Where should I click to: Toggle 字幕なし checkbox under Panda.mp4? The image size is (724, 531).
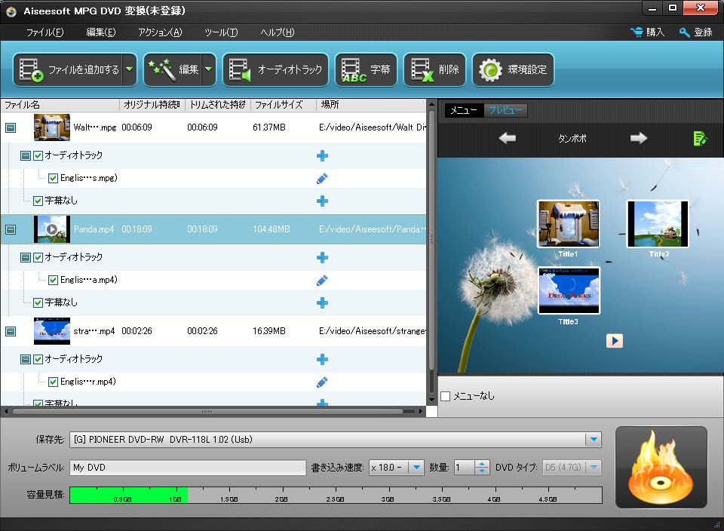click(38, 302)
